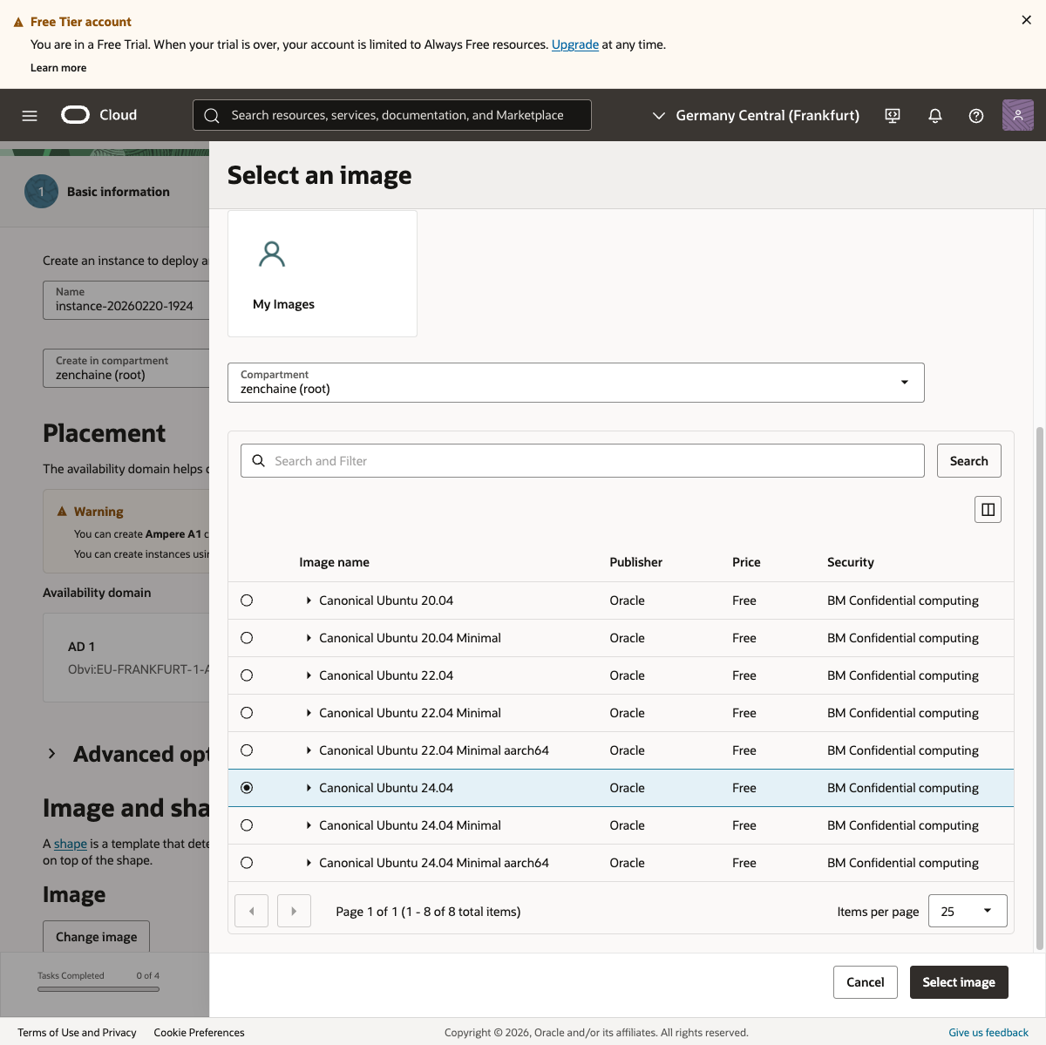
Task: Open the help question mark icon
Action: 976,115
